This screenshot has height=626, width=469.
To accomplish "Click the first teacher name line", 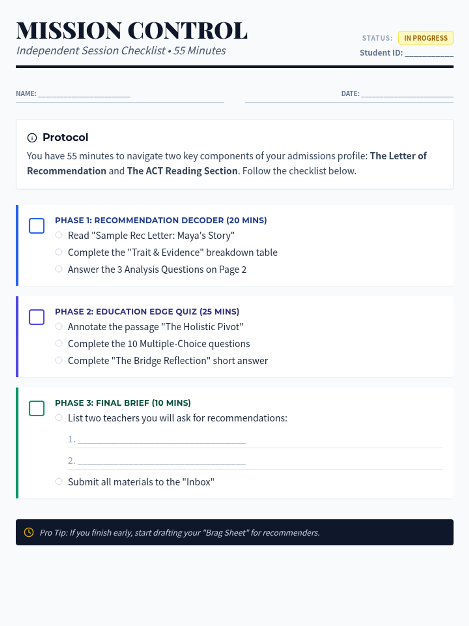I will (x=161, y=440).
